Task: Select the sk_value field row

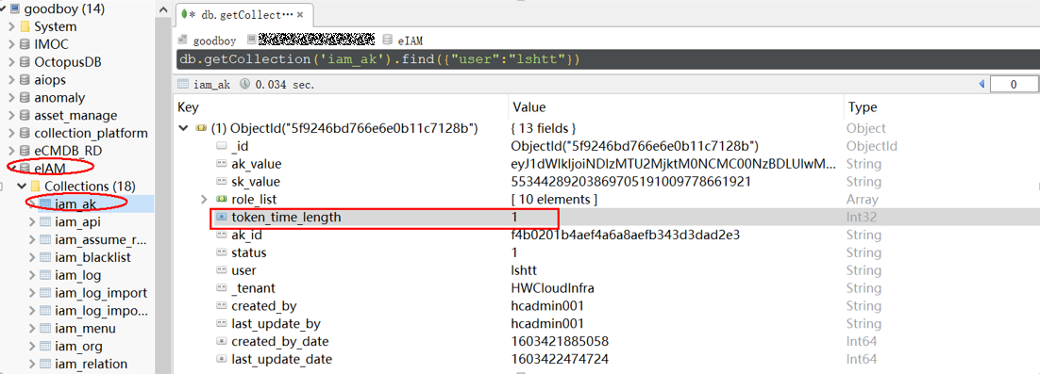Action: tap(607, 182)
